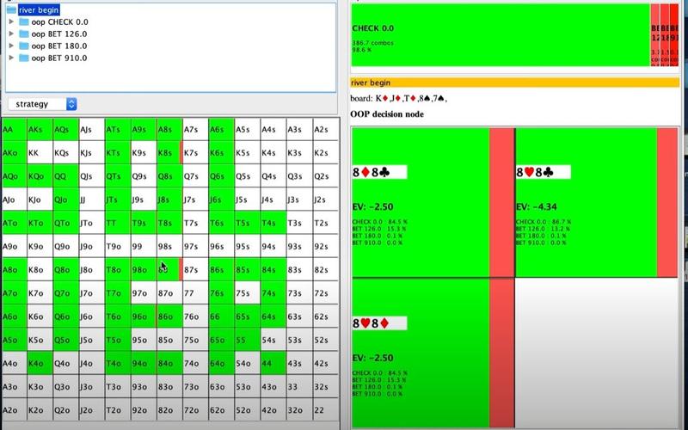Select the 66 hand cell
The height and width of the screenshot is (430, 688).
click(221, 316)
